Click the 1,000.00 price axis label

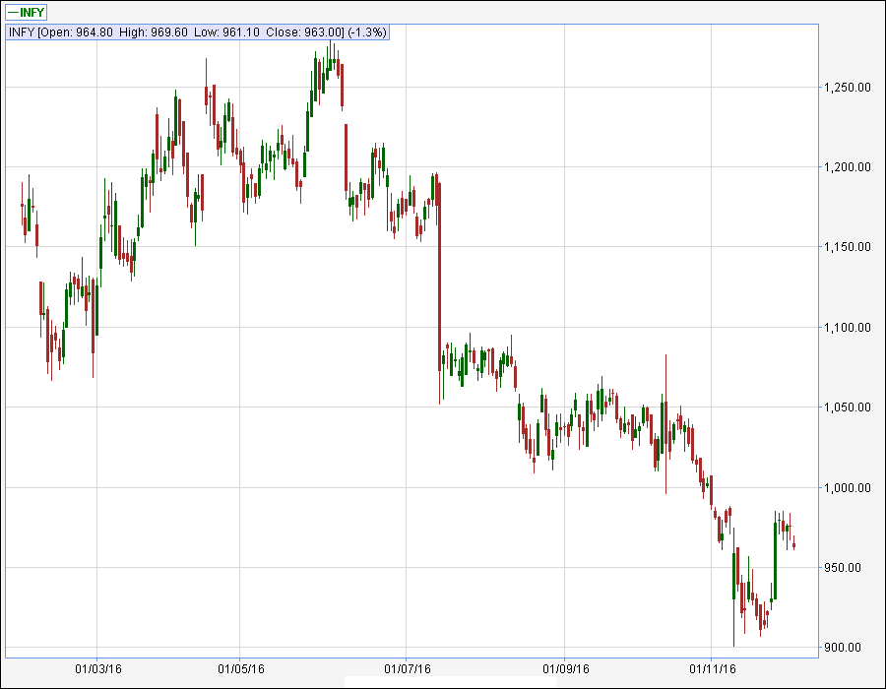pyautogui.click(x=847, y=488)
